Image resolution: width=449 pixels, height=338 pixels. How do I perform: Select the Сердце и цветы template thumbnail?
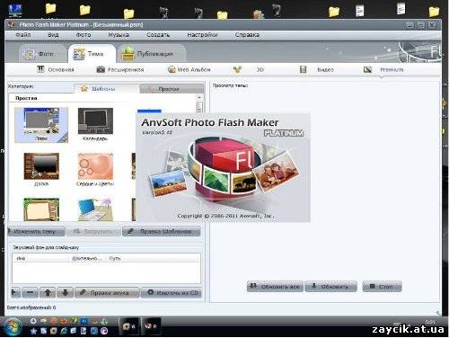95,169
